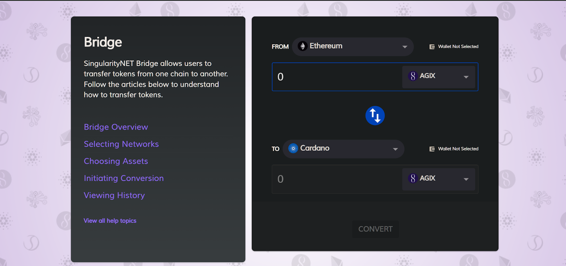The image size is (566, 266).
Task: Click the swap networks arrows icon
Action: [375, 116]
